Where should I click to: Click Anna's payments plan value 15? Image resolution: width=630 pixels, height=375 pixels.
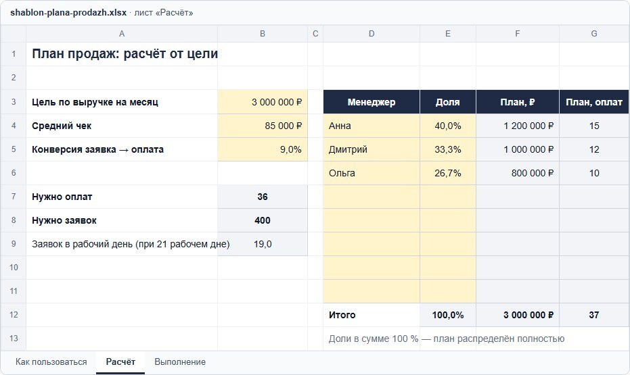tap(594, 126)
